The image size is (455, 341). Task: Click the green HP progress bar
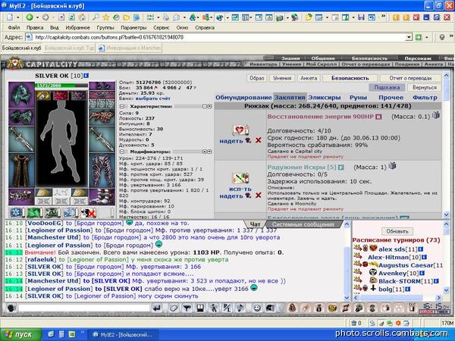(x=61, y=86)
